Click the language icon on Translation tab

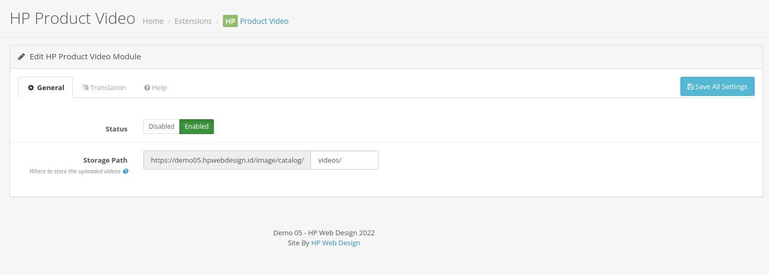pos(85,87)
